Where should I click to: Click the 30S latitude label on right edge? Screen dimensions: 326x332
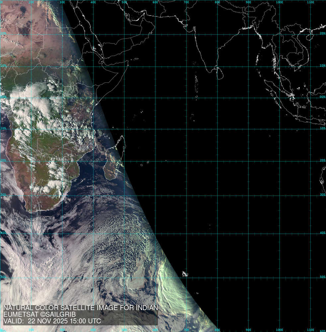tap(322, 195)
